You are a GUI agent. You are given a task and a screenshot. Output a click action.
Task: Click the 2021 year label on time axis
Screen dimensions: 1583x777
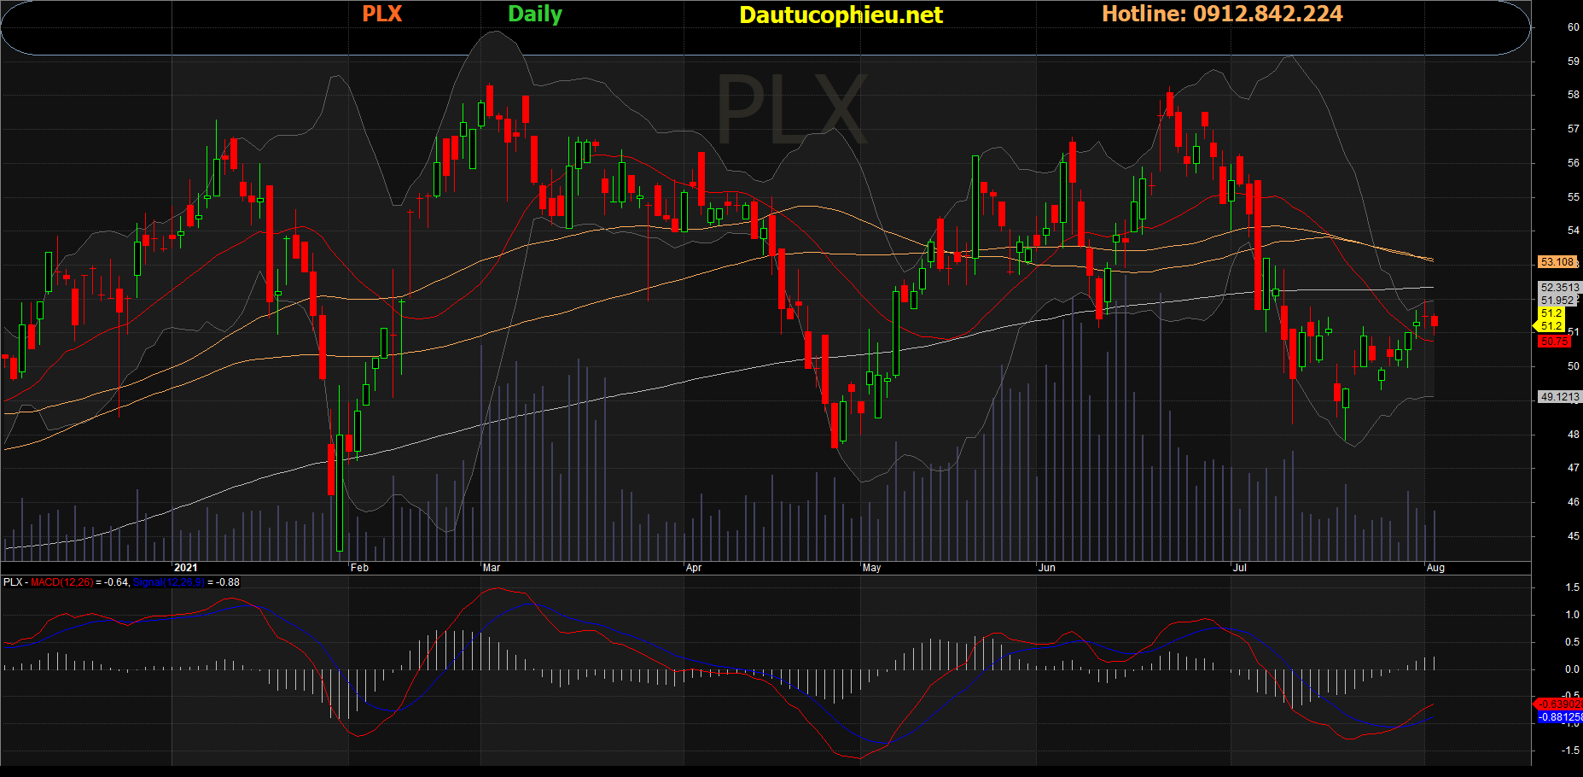(185, 568)
